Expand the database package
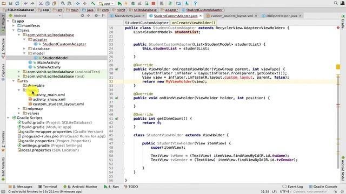The width and height of the screenshot is (346, 194). pos(24,48)
